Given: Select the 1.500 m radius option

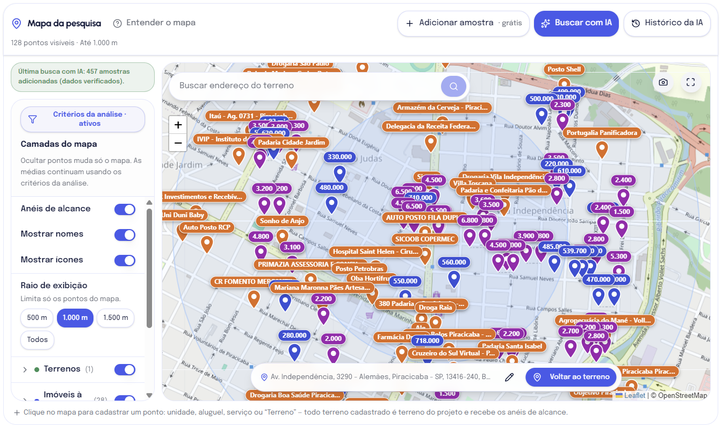Looking at the screenshot, I should click(115, 318).
